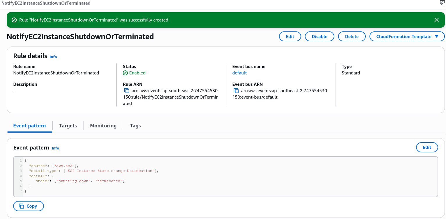This screenshot has height=219, width=446.
Task: Dismiss the green success notification banner
Action: [436, 20]
